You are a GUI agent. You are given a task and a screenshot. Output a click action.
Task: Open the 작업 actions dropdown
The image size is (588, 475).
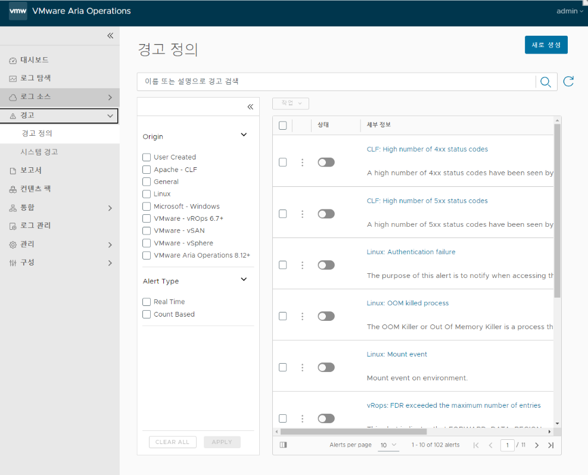[291, 104]
